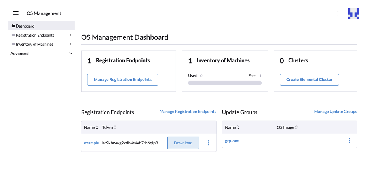Click the Create Elemental Cluster button
Screen dimensions: 380x189
pos(309,80)
